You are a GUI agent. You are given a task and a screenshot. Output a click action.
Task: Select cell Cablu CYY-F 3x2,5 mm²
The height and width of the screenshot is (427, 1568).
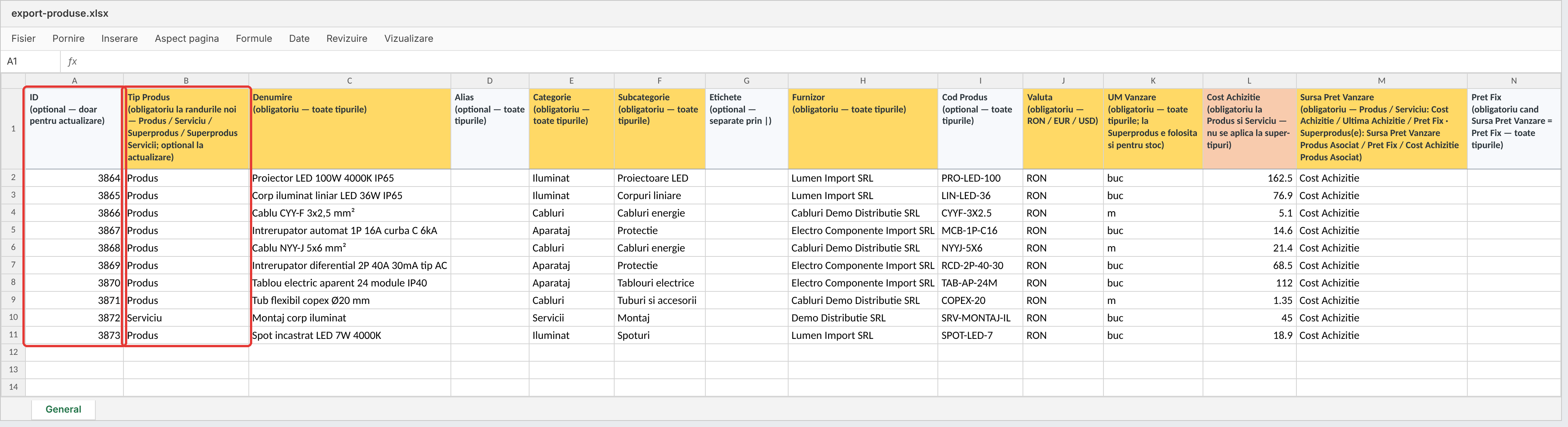(x=349, y=213)
